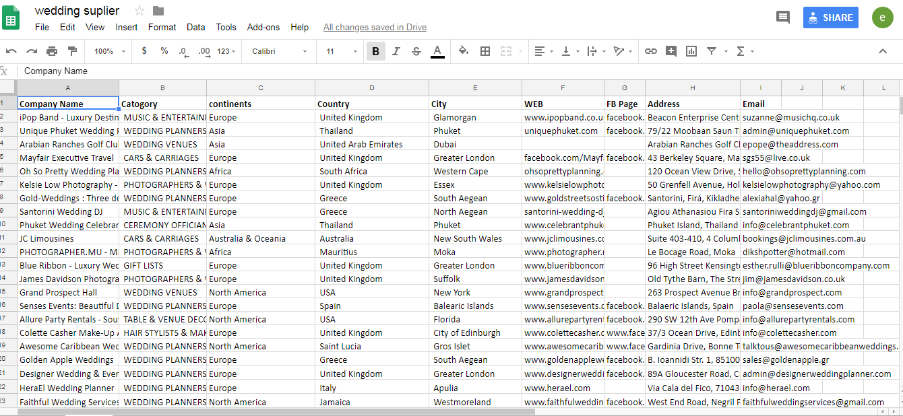Select cell containing Mauritius

click(372, 252)
